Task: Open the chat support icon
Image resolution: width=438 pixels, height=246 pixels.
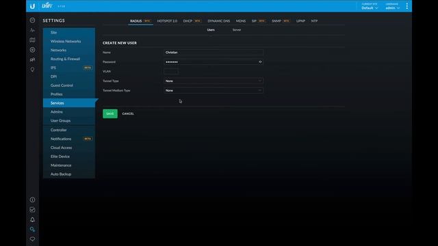Action: [32, 239]
